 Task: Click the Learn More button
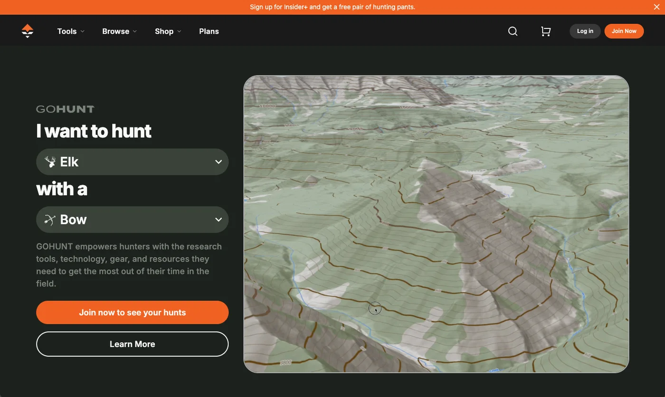coord(133,344)
